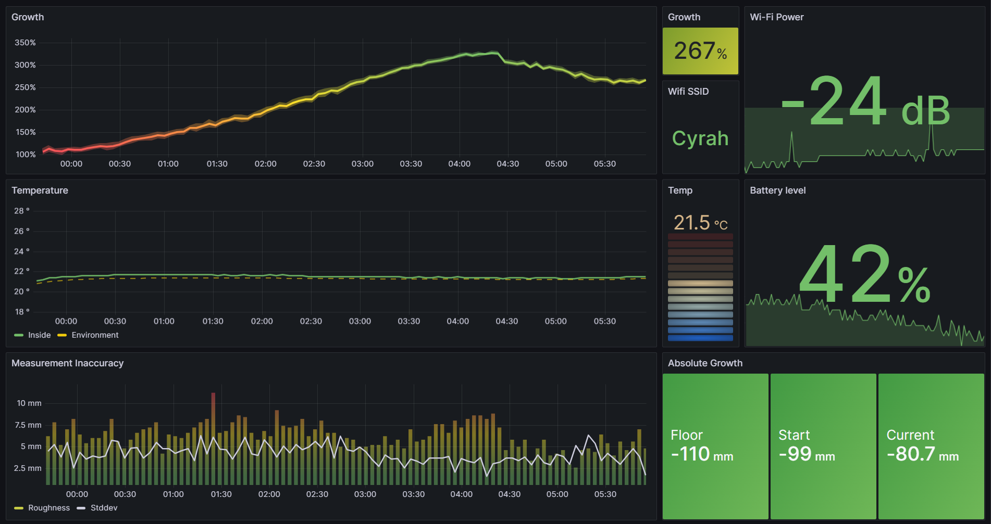The width and height of the screenshot is (991, 524).
Task: Click the 04:00 time label in Growth chart
Action: [459, 164]
